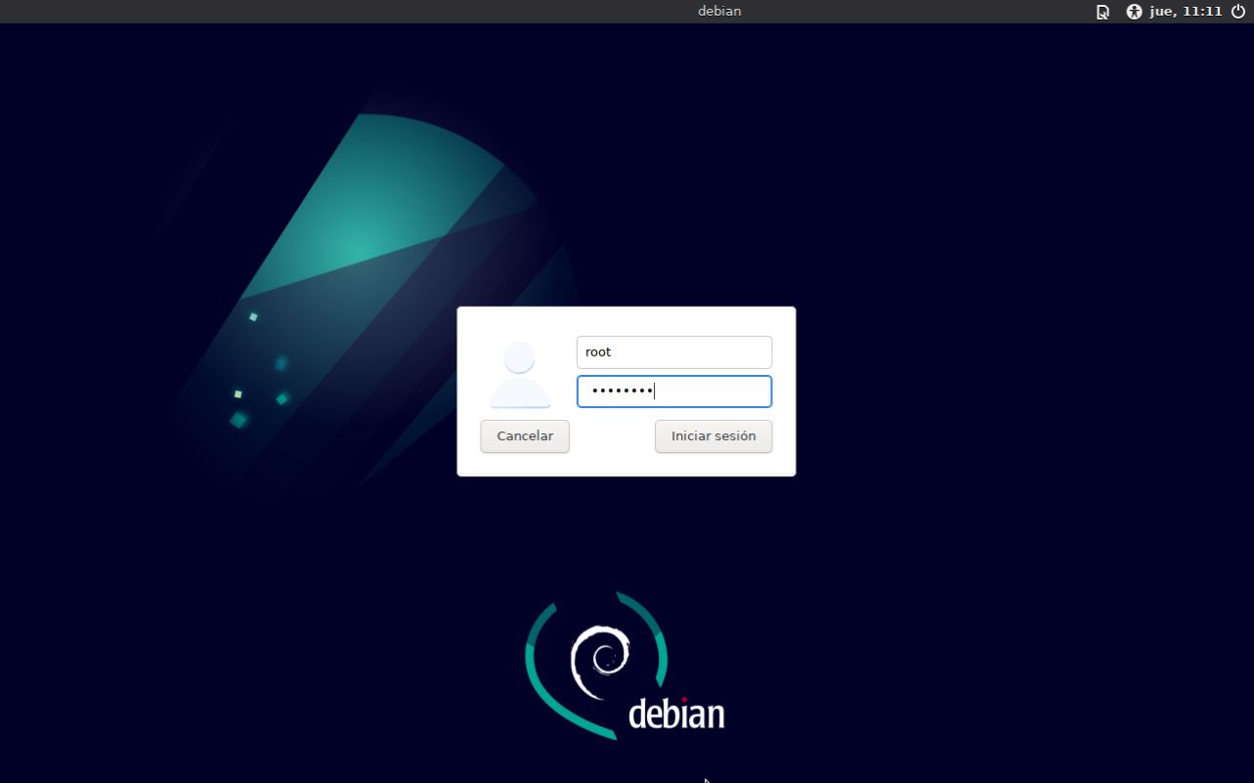Click the power icon in top bar
The height and width of the screenshot is (783, 1254).
[x=1238, y=12]
